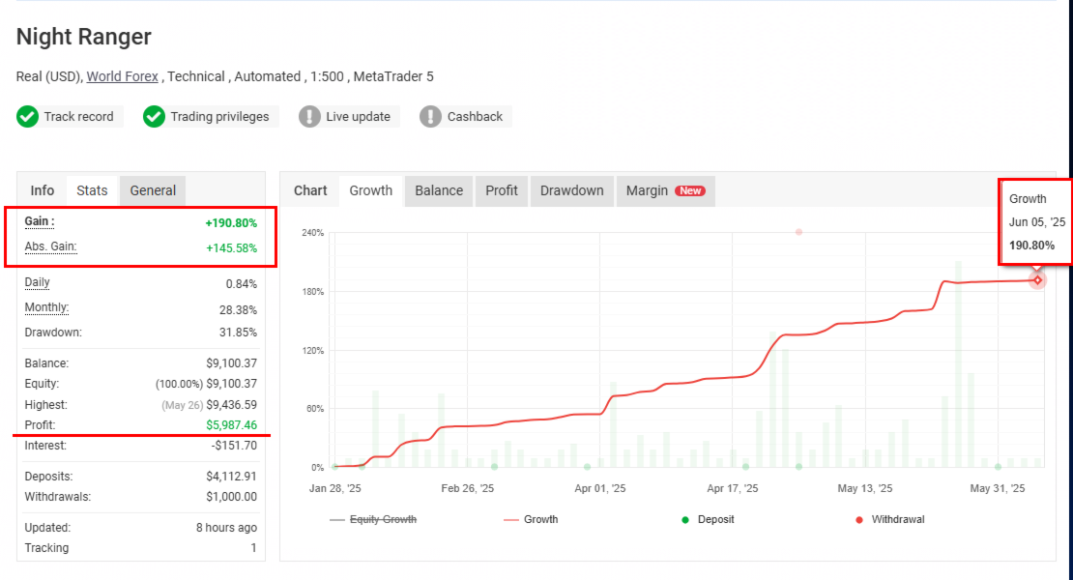Select the Growth chart tab
Viewport: 1073px width, 580px height.
371,190
